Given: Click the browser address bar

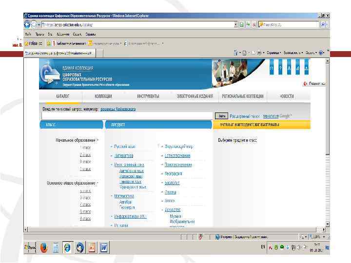Looking at the screenshot, I should tap(137, 25).
